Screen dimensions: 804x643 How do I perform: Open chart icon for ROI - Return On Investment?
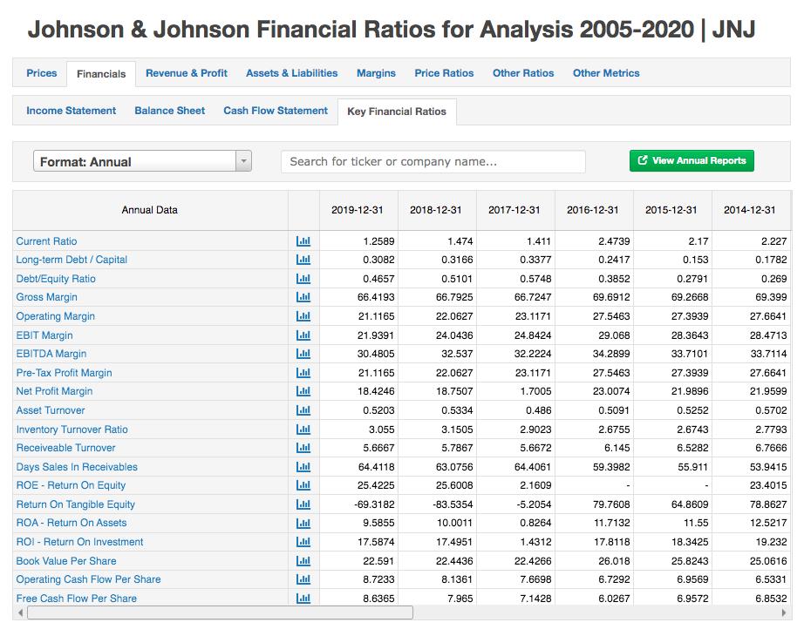point(303,542)
